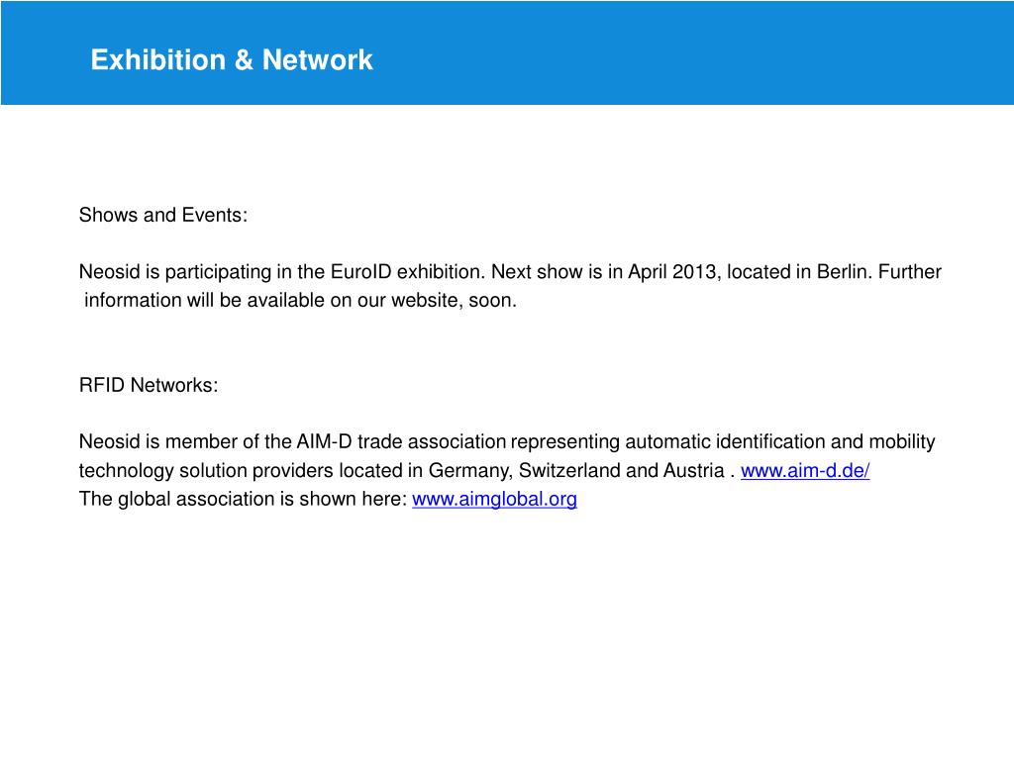Click the words trade association

pyautogui.click(x=432, y=442)
